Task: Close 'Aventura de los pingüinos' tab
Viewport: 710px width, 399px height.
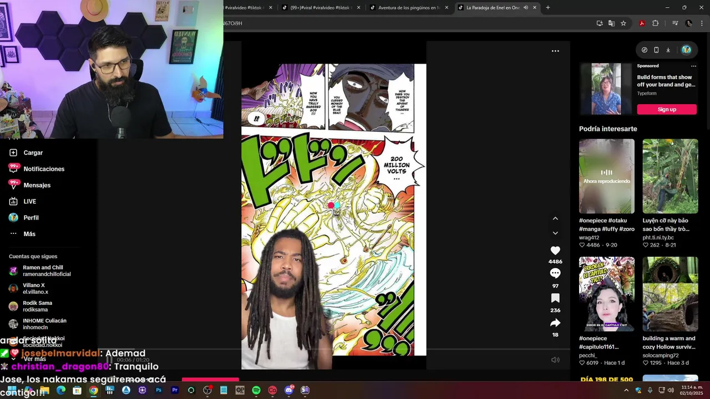Action: [447, 7]
